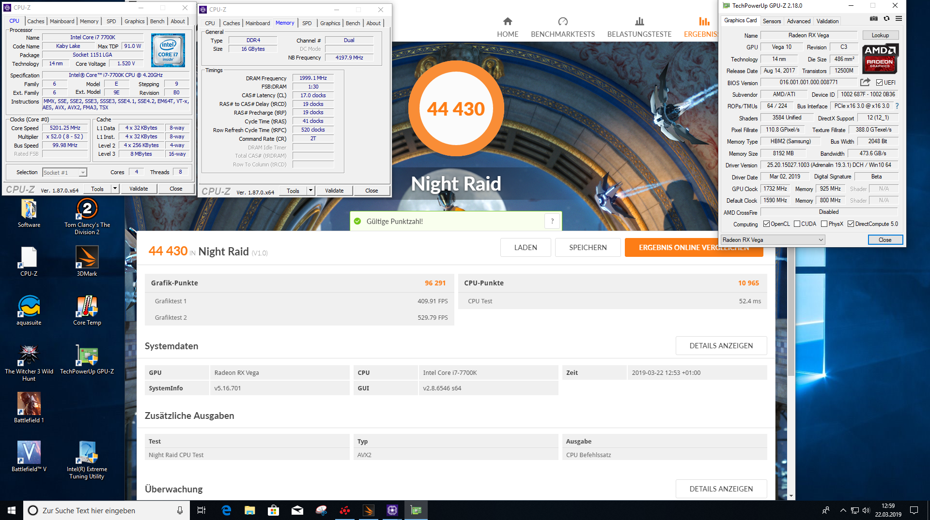Viewport: 930px width, 520px height.
Task: Switch to Advanced tab in GPU-Z
Action: click(x=799, y=21)
